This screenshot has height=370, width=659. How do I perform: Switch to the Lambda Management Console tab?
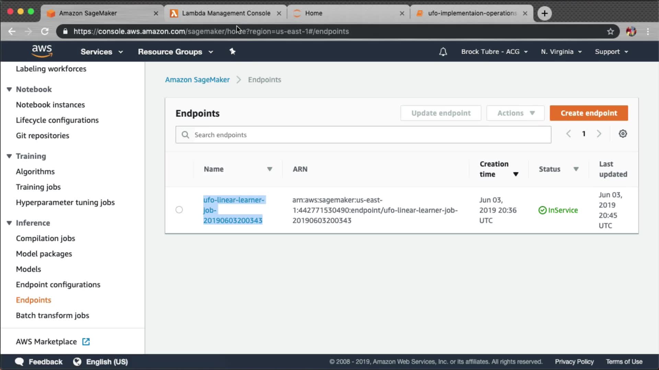pyautogui.click(x=226, y=13)
